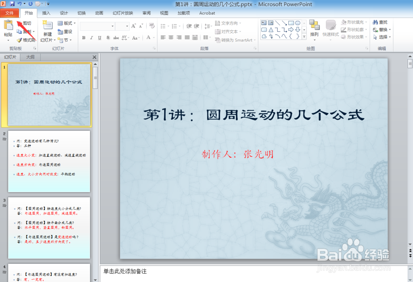Click the Replace button
413x282 pixels.
click(x=382, y=29)
